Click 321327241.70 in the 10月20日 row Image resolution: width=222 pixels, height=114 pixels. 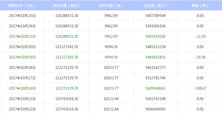[66, 47]
